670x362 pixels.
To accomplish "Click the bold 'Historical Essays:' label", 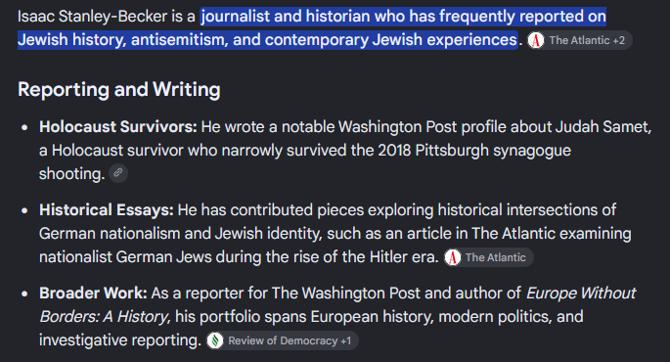I will [107, 210].
